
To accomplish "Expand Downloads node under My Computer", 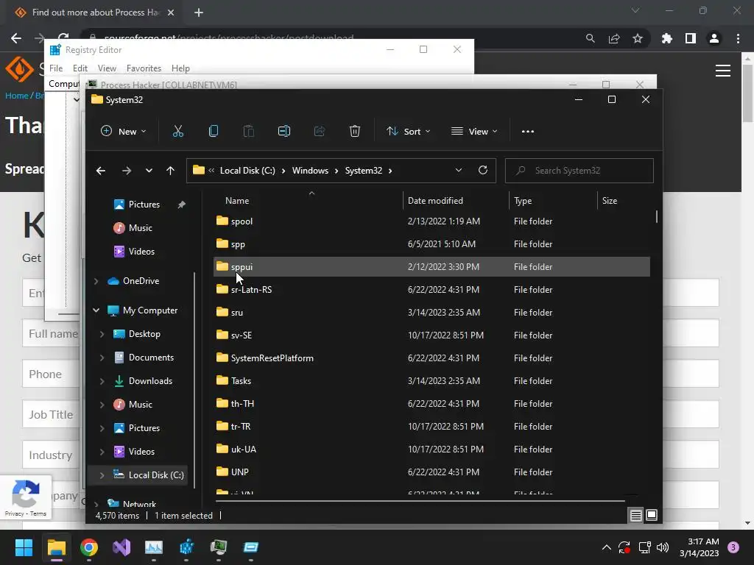I will coord(102,381).
